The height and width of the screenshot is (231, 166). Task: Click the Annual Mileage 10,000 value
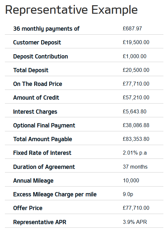[131, 181]
